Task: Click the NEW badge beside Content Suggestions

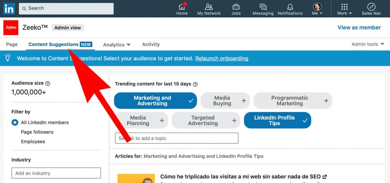Action: [86, 44]
